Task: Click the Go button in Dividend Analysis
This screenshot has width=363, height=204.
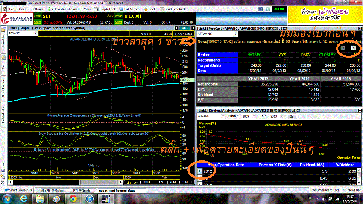Action: click(x=292, y=116)
